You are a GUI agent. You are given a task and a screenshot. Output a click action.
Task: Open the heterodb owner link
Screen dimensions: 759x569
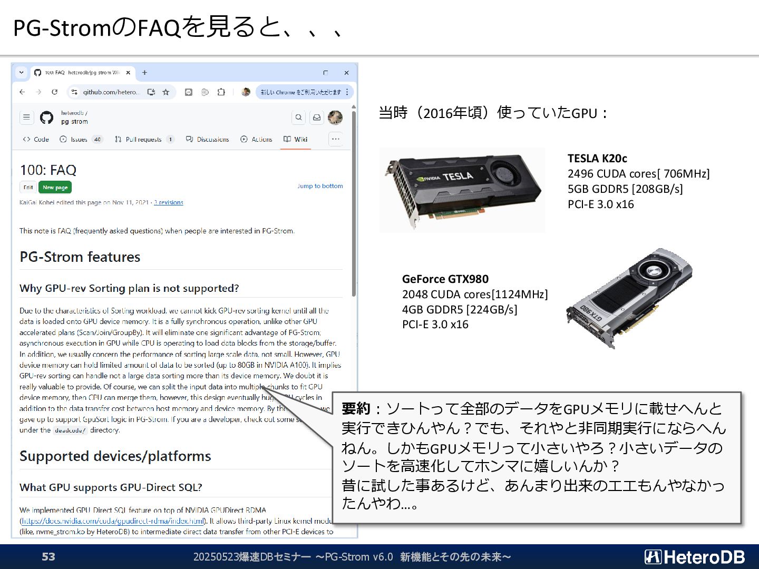tap(73, 113)
